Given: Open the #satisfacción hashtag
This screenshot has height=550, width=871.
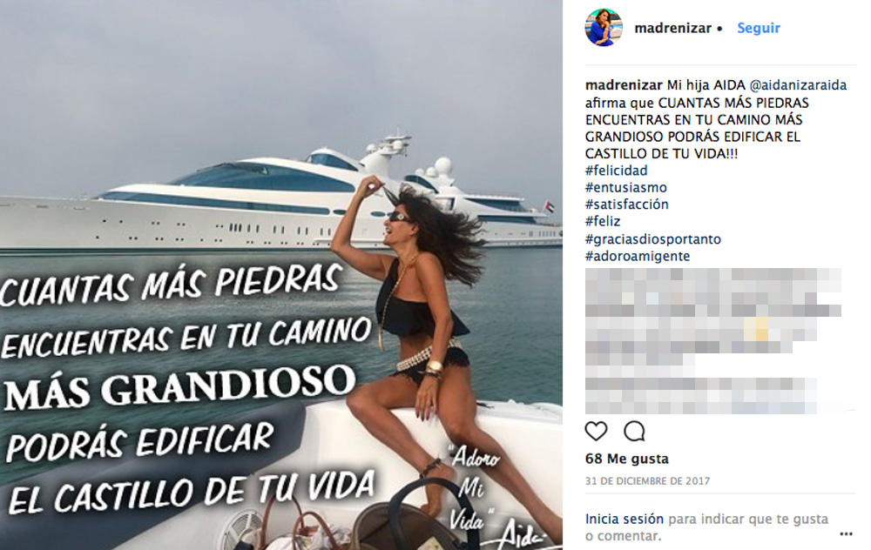Looking at the screenshot, I should (x=626, y=205).
